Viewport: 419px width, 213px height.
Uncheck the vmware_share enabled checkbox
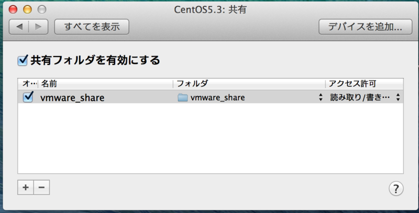[28, 97]
